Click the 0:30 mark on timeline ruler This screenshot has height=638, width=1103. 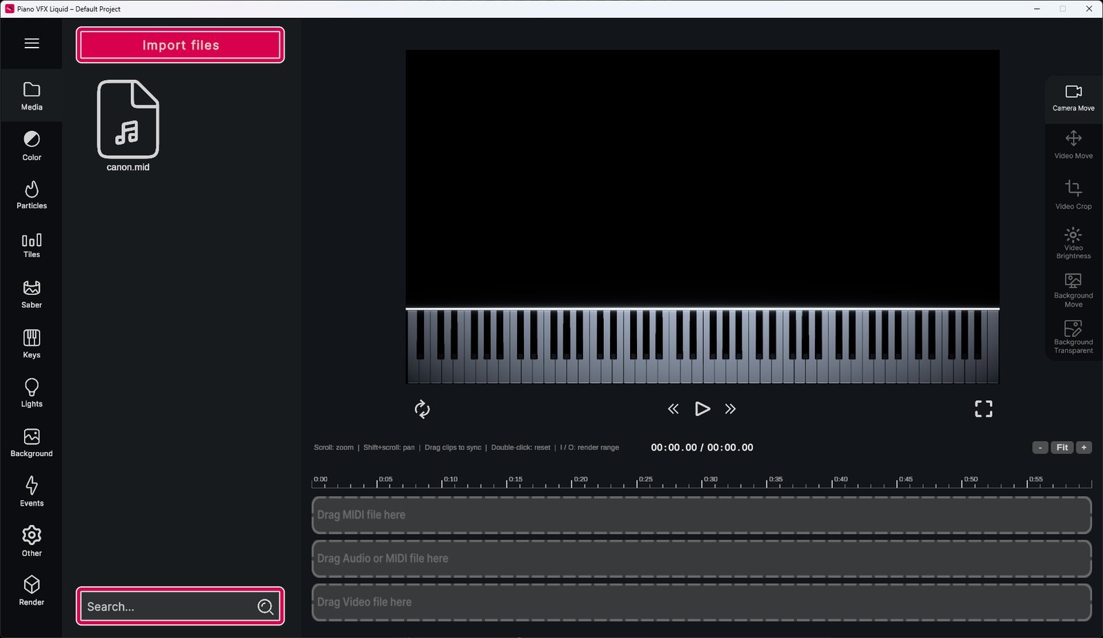click(710, 480)
